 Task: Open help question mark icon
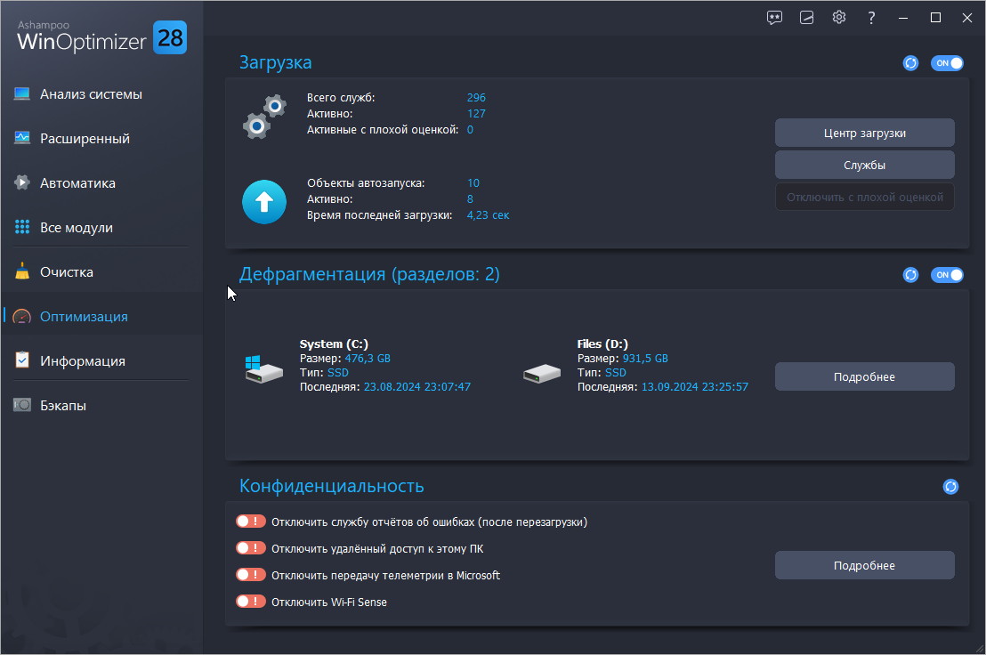(871, 18)
